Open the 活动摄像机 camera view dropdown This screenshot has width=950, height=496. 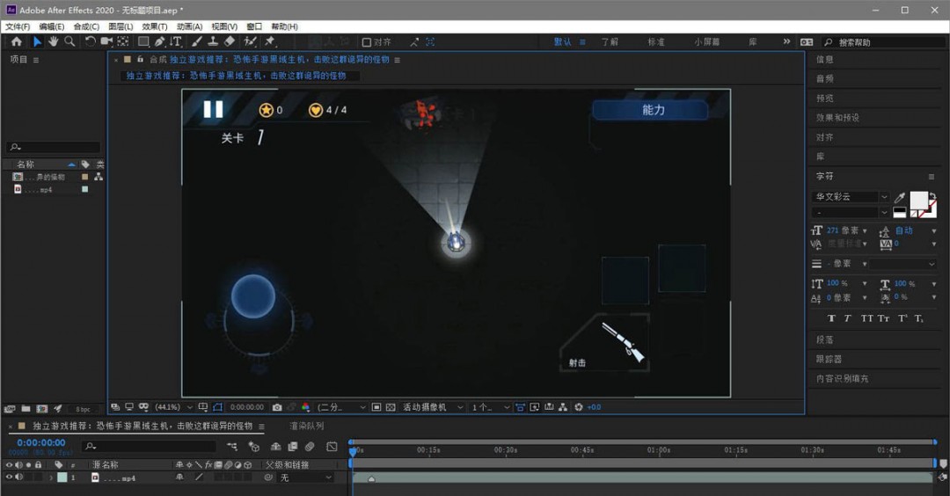tap(431, 407)
